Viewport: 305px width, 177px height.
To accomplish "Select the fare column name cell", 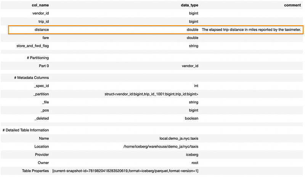I will [45, 38].
